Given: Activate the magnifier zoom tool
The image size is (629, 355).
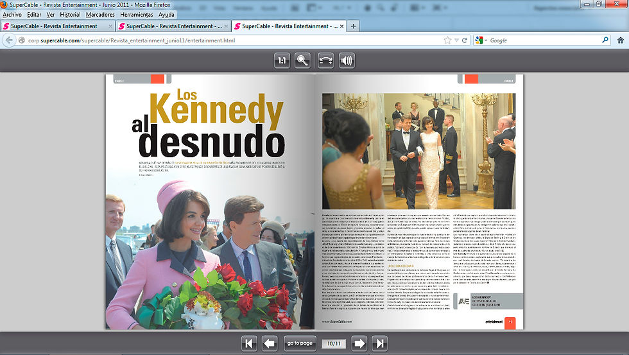Looking at the screenshot, I should tap(302, 60).
